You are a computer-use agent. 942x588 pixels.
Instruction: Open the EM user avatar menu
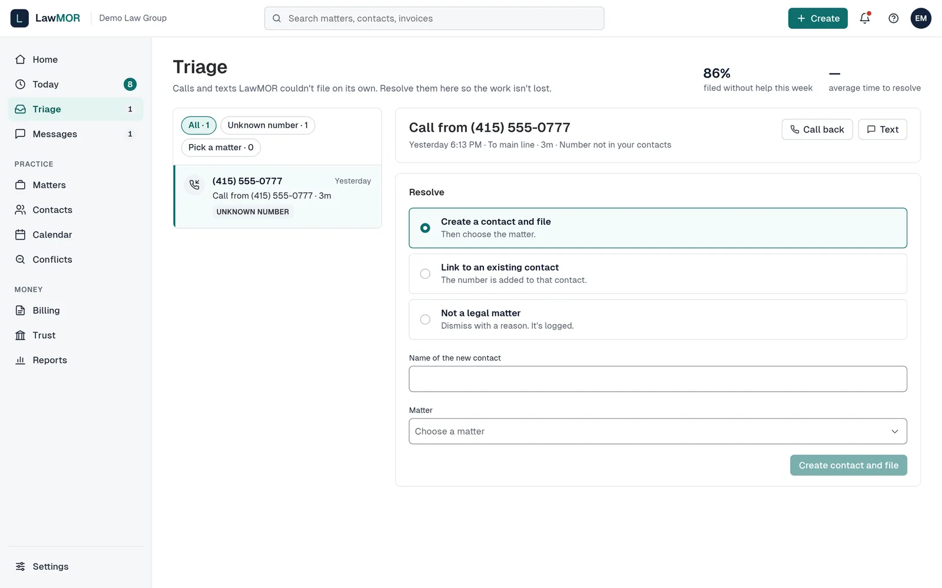[921, 18]
